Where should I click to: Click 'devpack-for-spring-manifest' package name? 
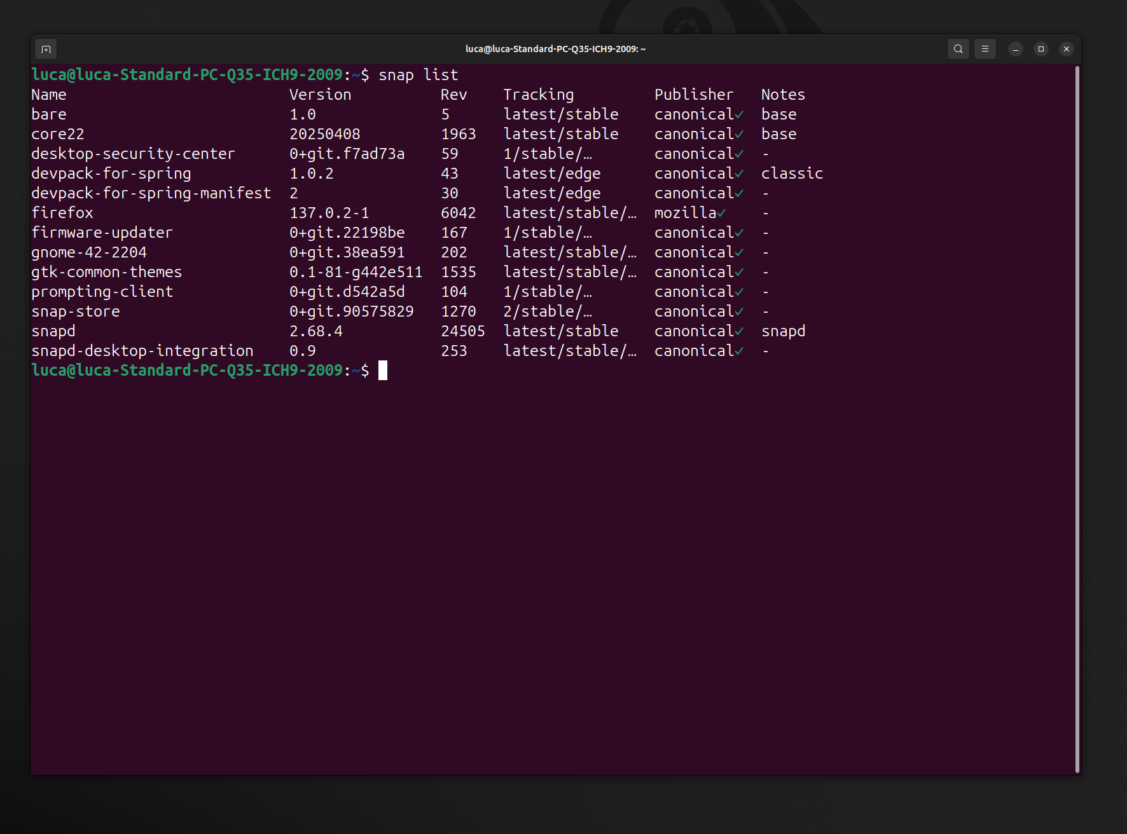(x=151, y=193)
